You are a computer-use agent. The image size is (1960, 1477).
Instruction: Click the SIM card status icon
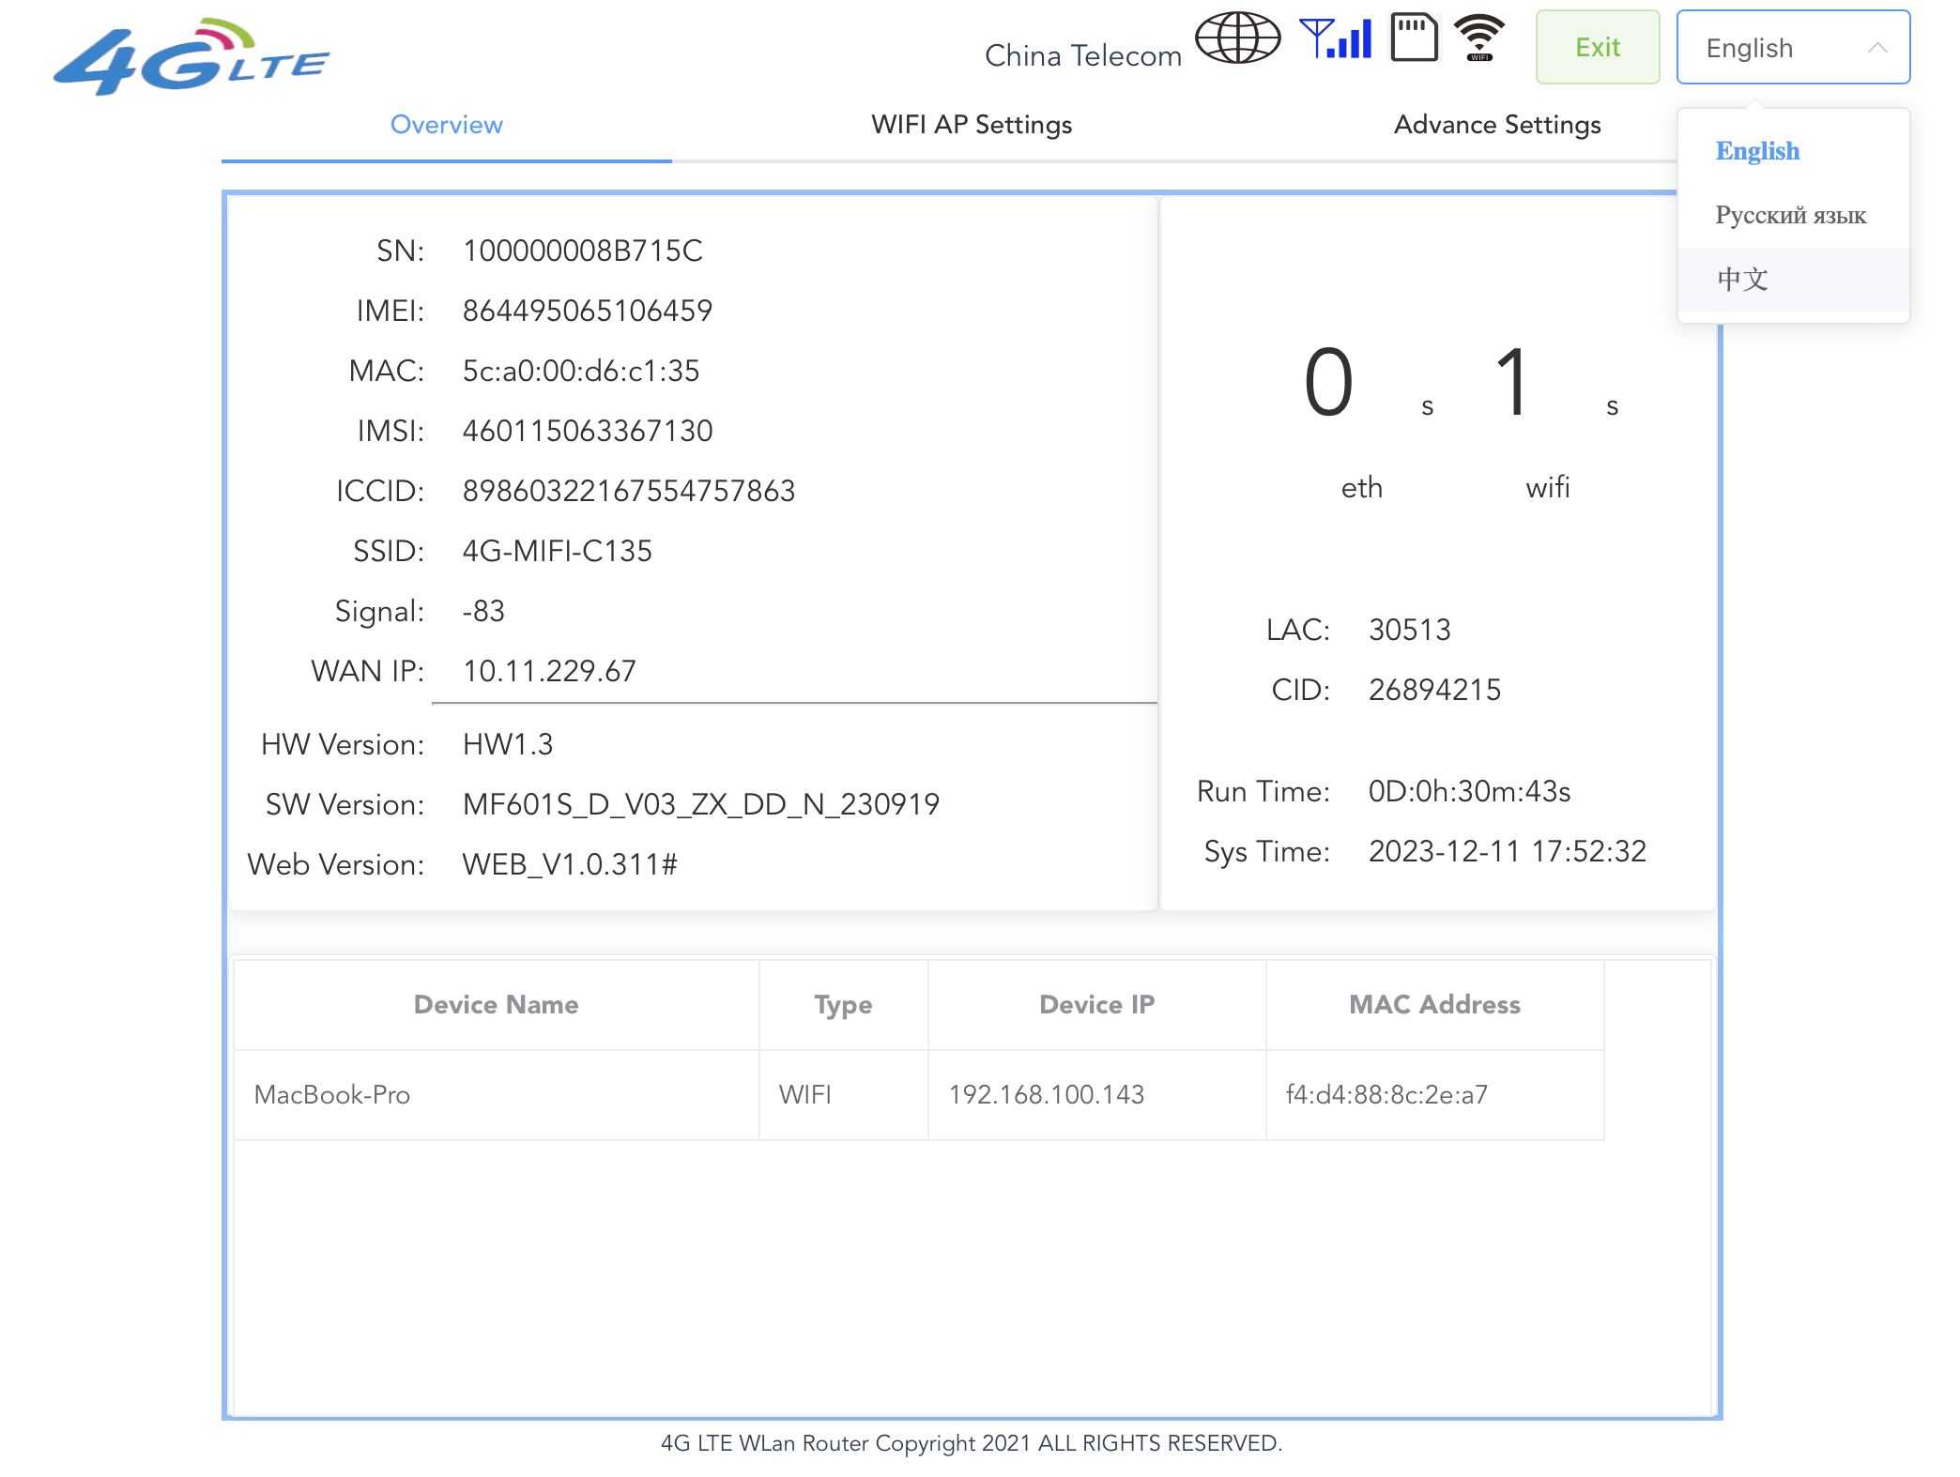click(1414, 38)
